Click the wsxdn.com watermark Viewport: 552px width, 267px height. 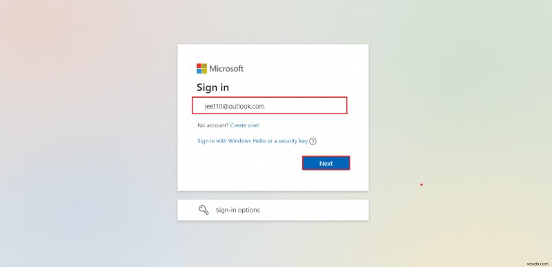(x=538, y=263)
